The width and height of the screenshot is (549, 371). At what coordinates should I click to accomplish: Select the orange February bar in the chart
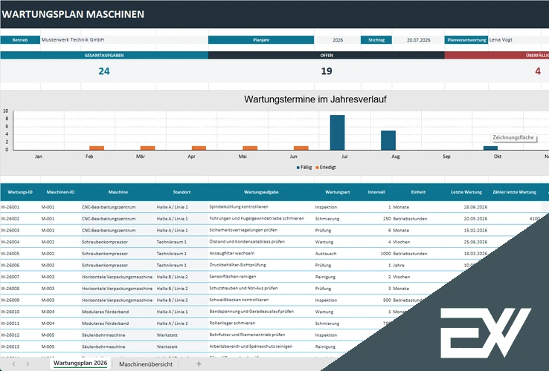97,148
